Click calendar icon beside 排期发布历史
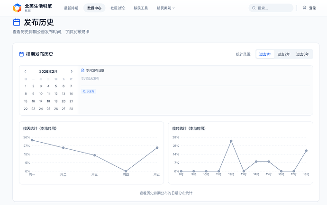Screen dimensions: 327x205 coord(21,54)
